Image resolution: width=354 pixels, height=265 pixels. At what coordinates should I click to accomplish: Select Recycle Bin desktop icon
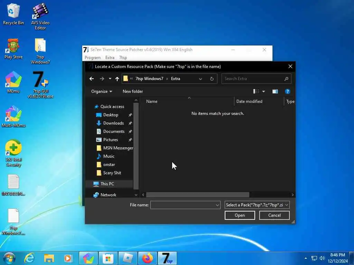click(13, 14)
